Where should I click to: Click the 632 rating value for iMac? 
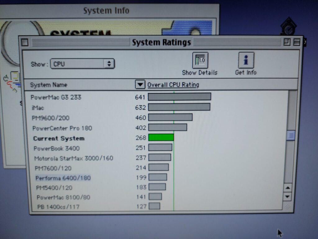click(140, 107)
